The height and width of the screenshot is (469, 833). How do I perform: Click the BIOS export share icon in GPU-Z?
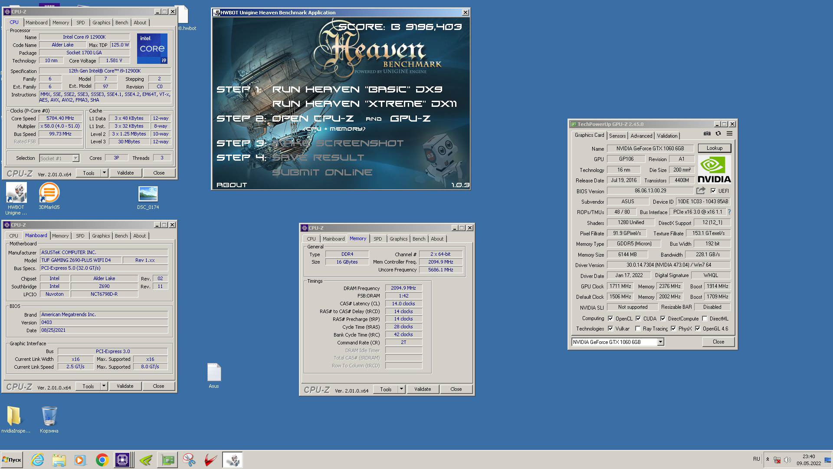701,191
